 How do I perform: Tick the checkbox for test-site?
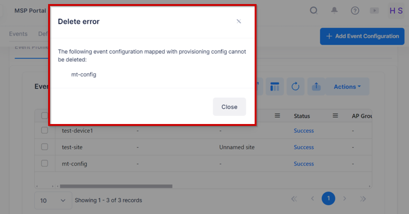[x=44, y=147]
